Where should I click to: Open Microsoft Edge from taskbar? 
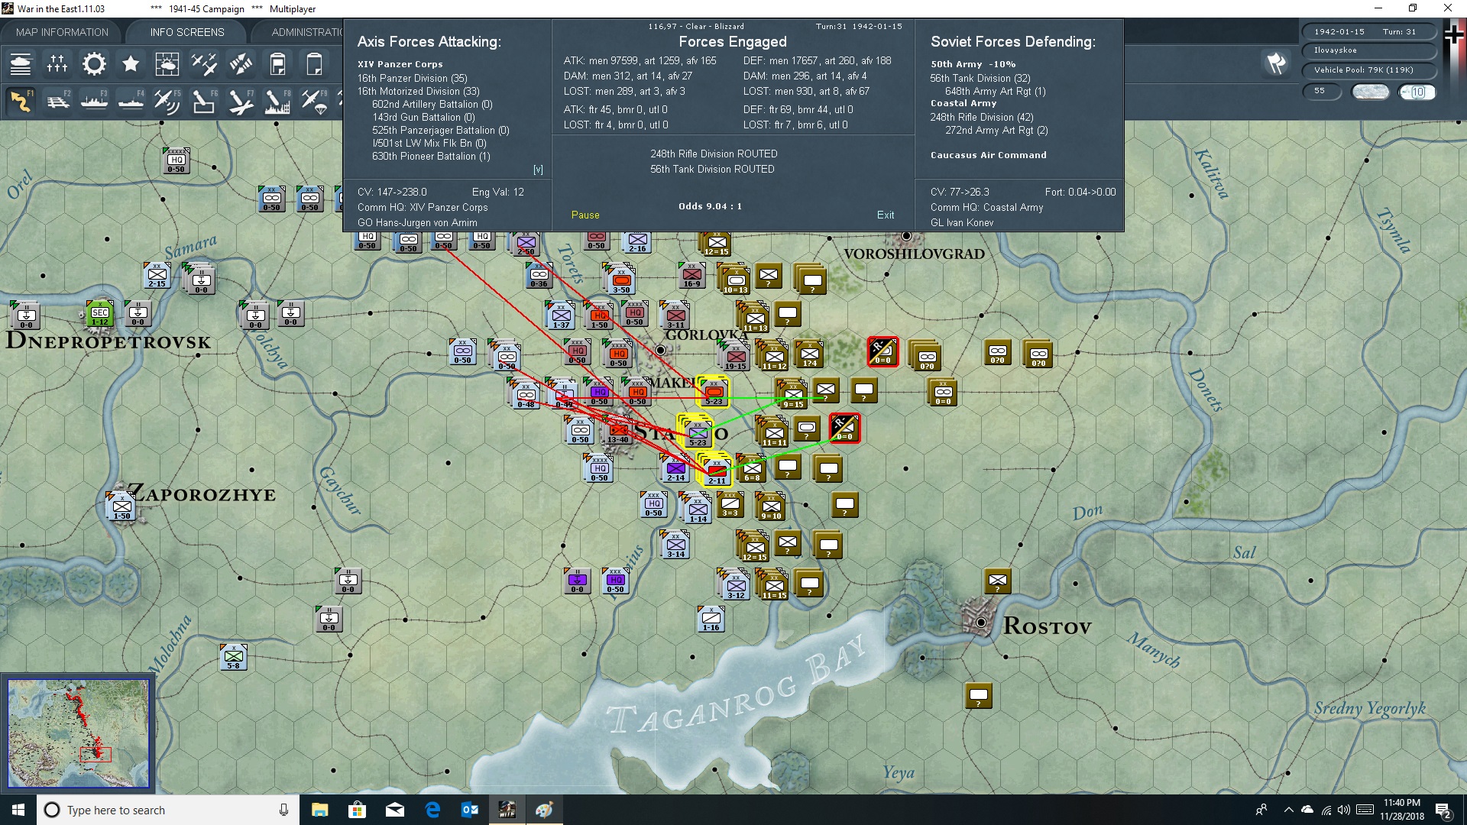click(432, 810)
